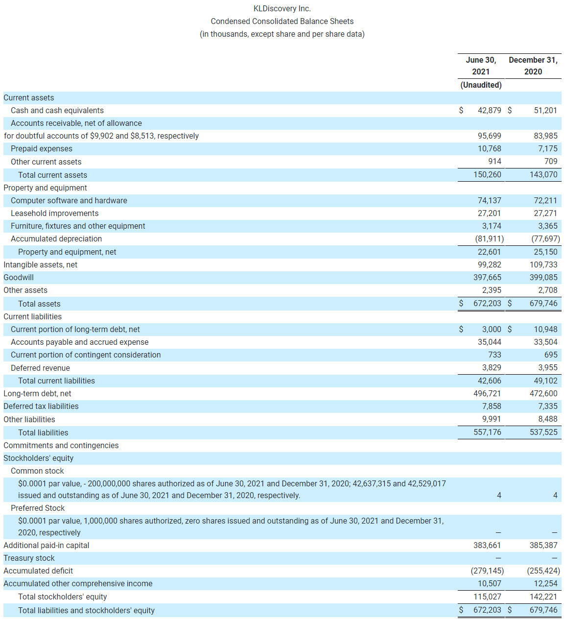Select the Treasury stock row

[29, 558]
